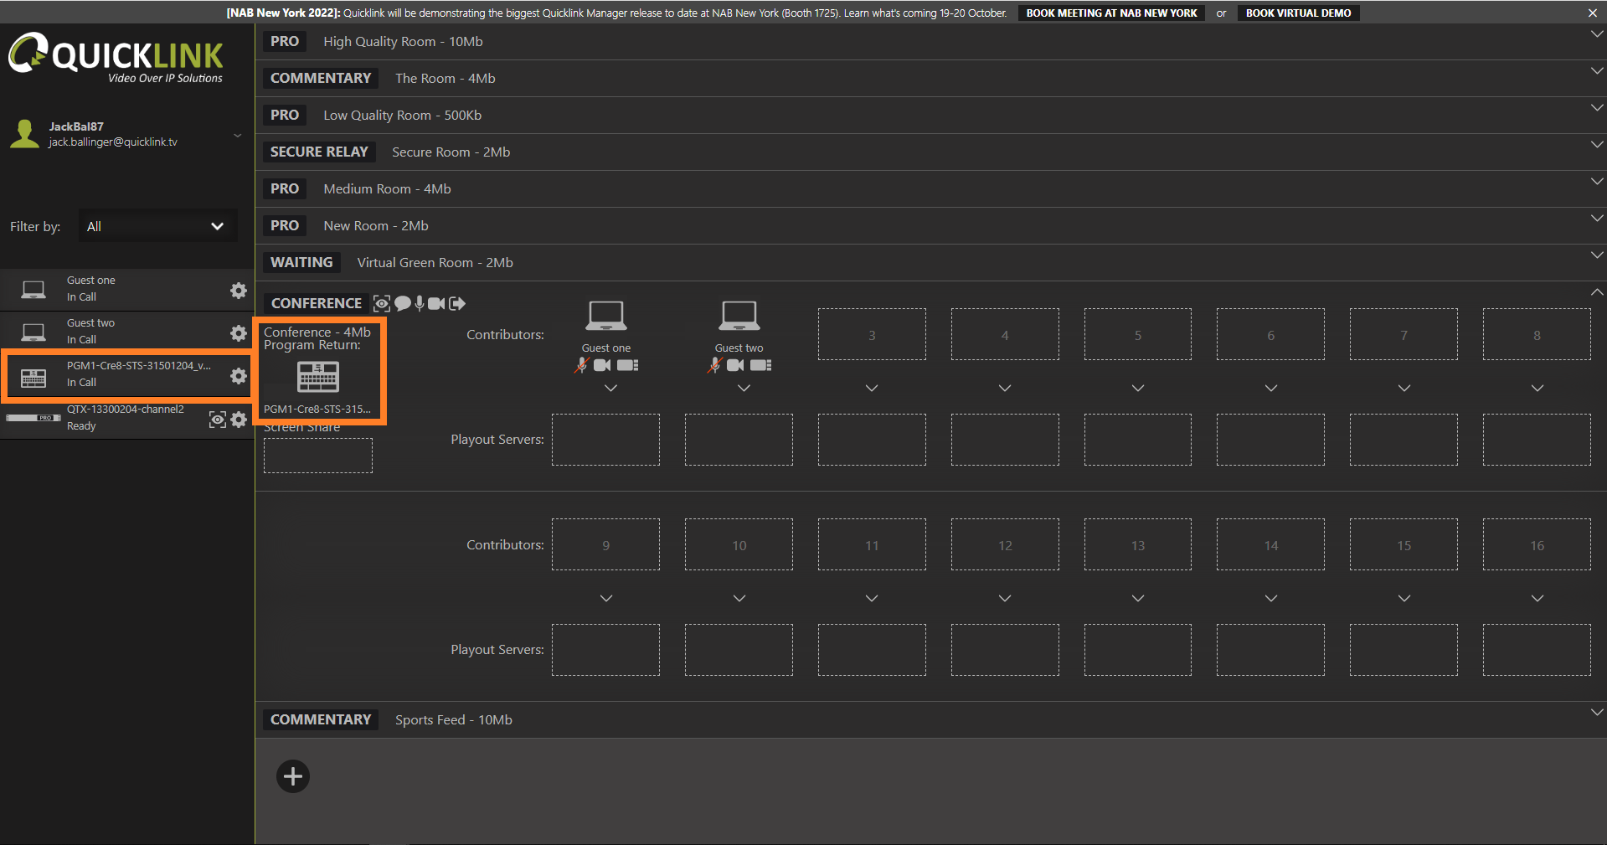Select COMMENTARY label for The Room
Image resolution: width=1607 pixels, height=845 pixels.
(x=321, y=78)
